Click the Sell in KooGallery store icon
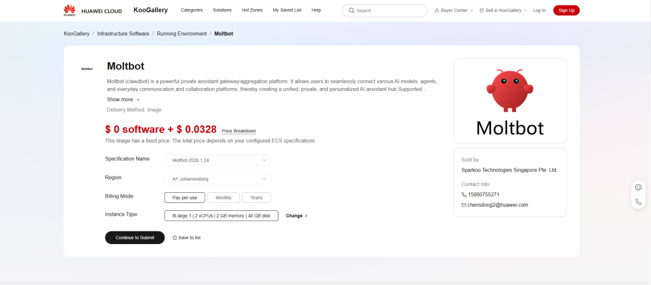The width and height of the screenshot is (651, 285). click(481, 10)
